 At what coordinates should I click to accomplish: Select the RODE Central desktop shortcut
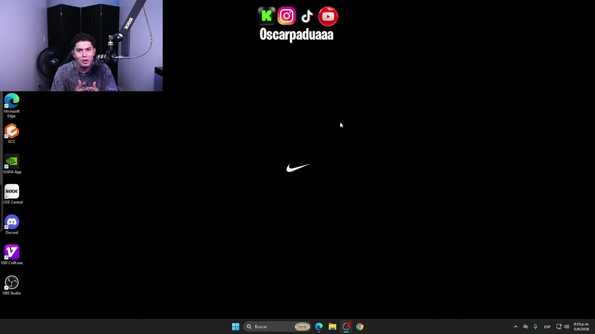click(x=12, y=195)
